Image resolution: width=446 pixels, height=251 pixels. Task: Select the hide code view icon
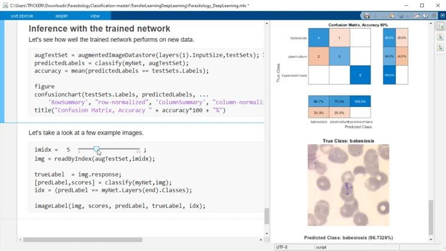pos(440,47)
